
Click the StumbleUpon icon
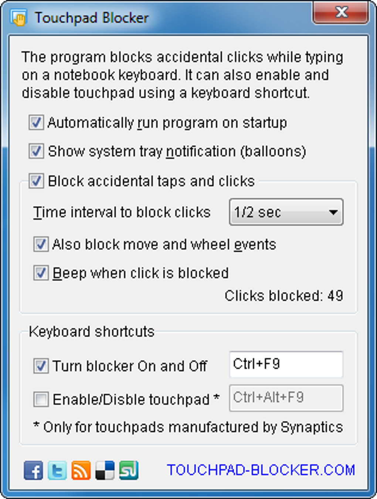click(x=129, y=471)
